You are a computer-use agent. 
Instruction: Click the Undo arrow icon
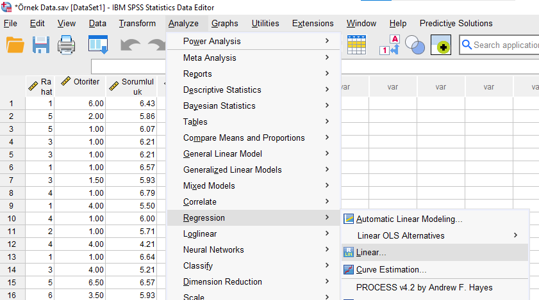[x=130, y=45]
